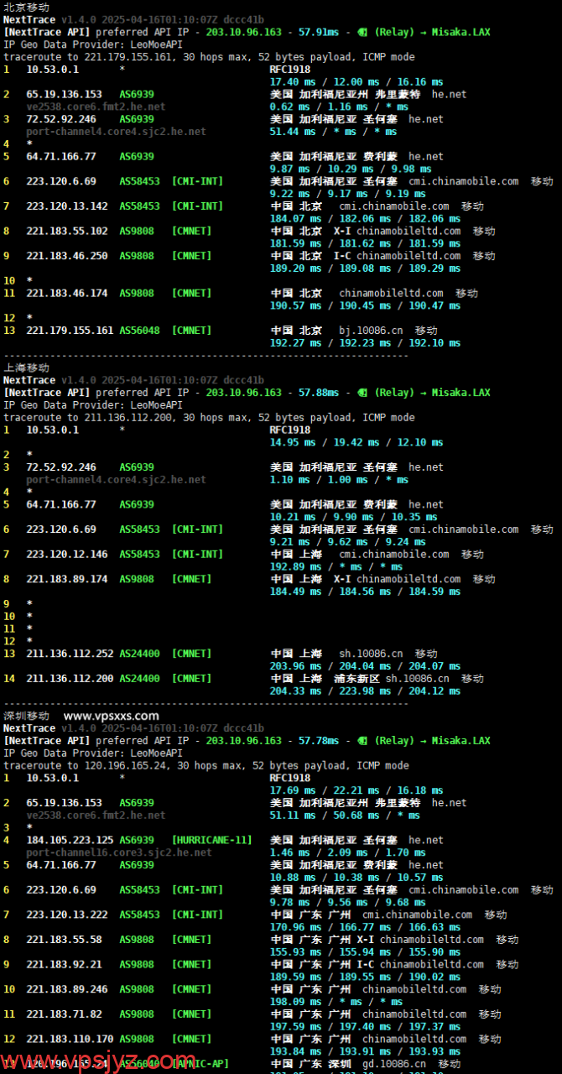The height and width of the screenshot is (1074, 562).
Task: Click AS24400 in the 211.136.112.252 row
Action: 139,654
